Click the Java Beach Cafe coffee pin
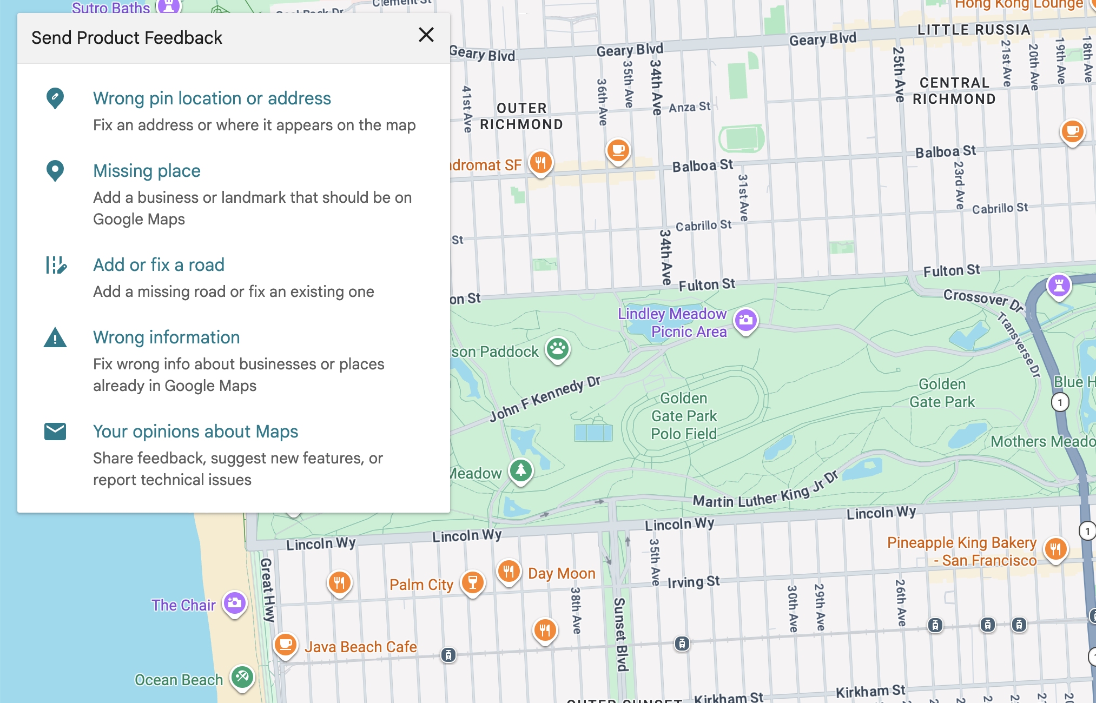Viewport: 1096px width, 703px height. click(286, 645)
